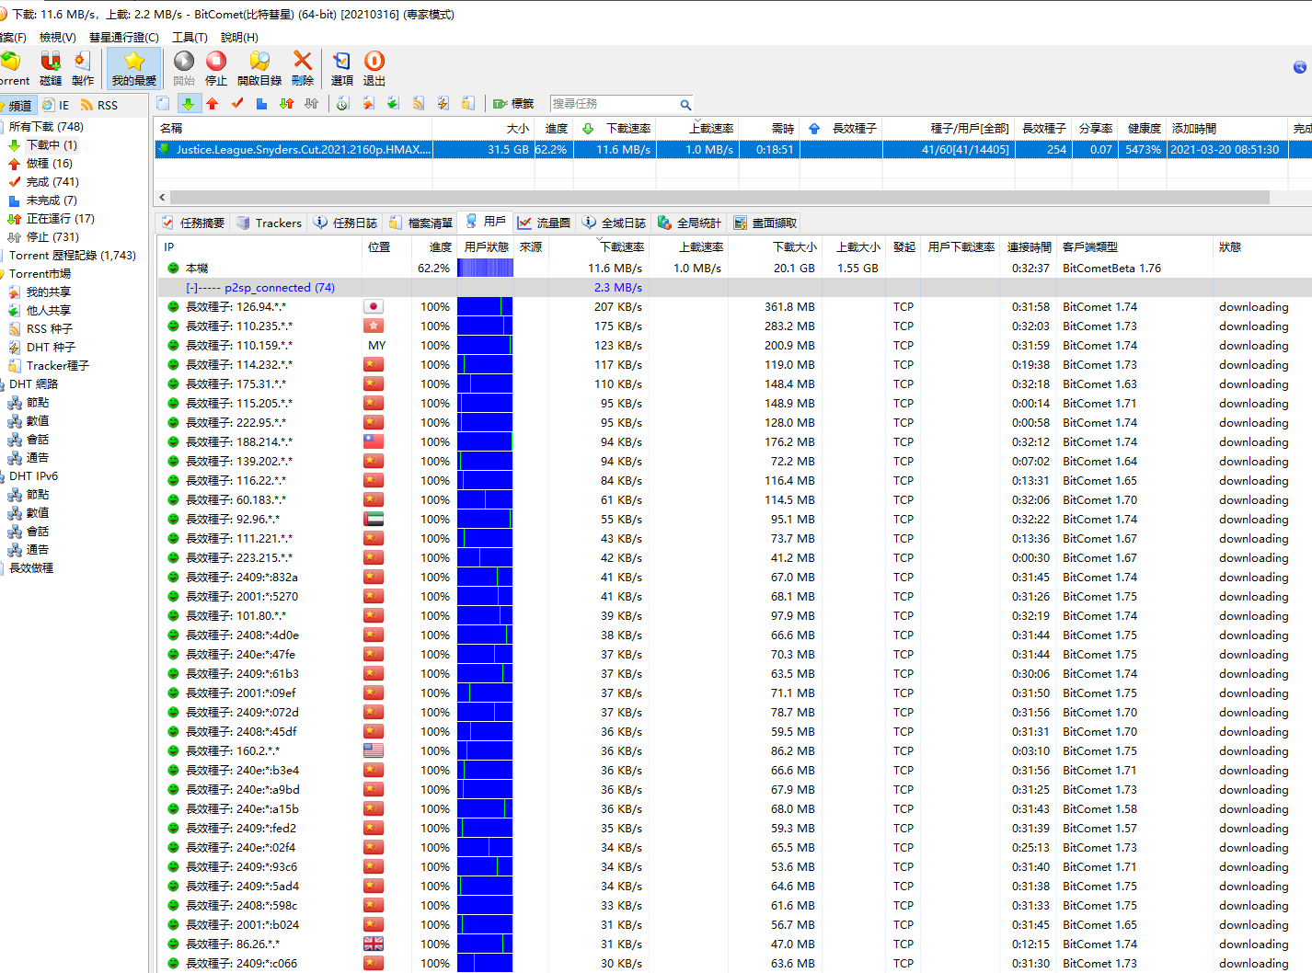Screen dimensions: 1312x973
Task: Toggle the green down-arrow downloading filter
Action: click(188, 104)
